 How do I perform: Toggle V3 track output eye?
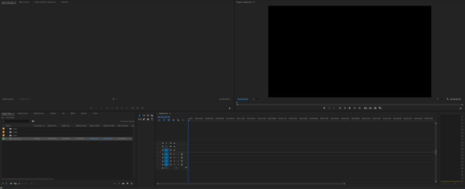pyautogui.click(x=174, y=143)
